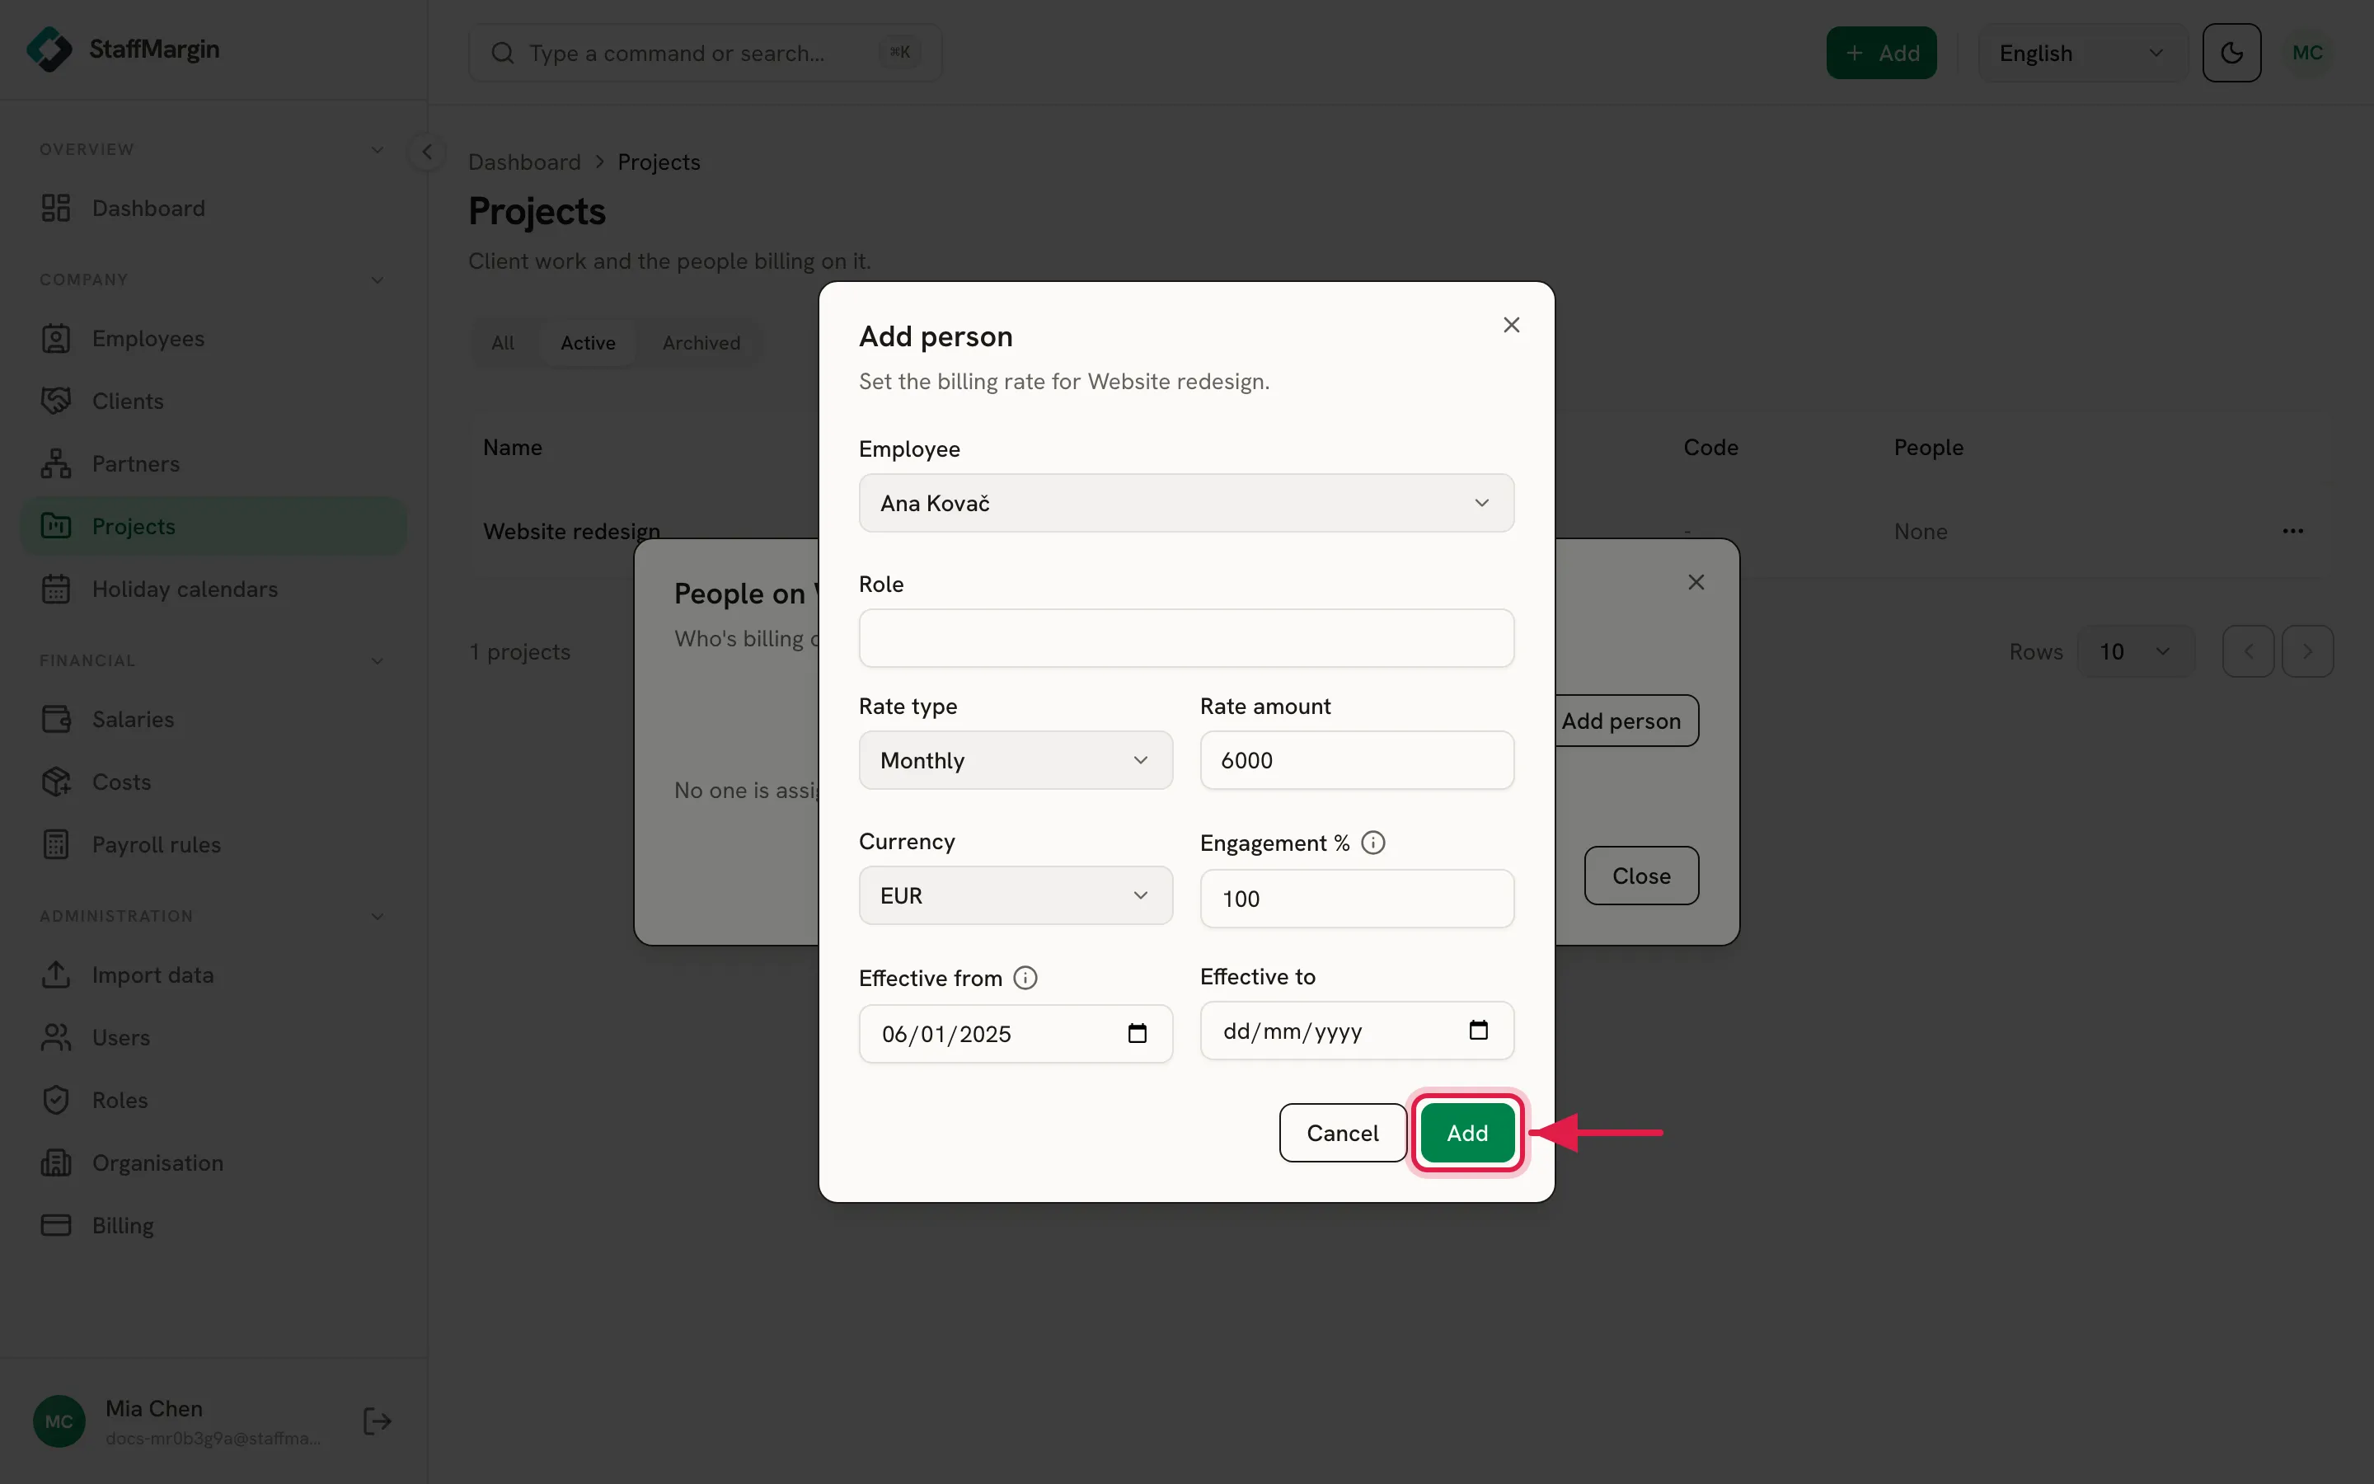This screenshot has width=2374, height=1484.
Task: Click the Engagement % field with 100
Action: 1357,899
